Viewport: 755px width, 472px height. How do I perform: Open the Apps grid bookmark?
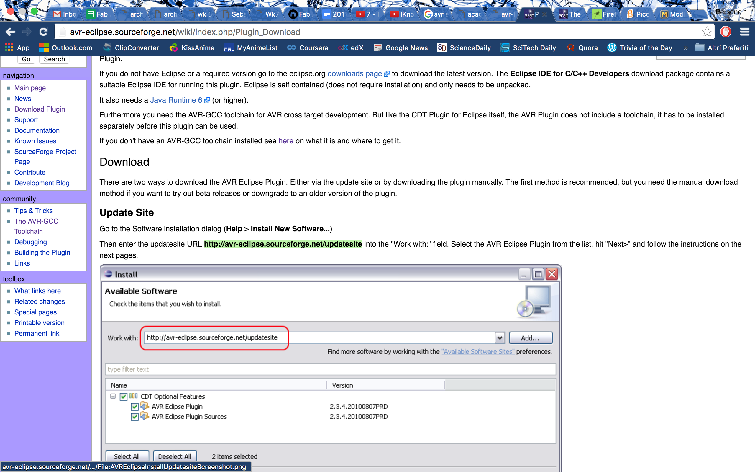click(x=17, y=48)
